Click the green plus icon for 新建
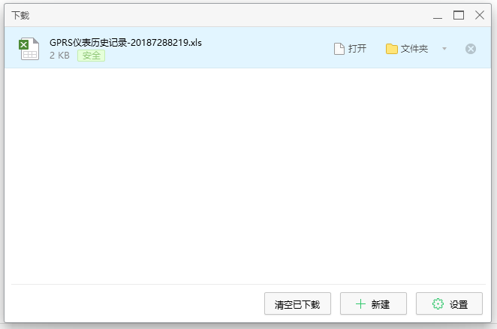 [360, 304]
